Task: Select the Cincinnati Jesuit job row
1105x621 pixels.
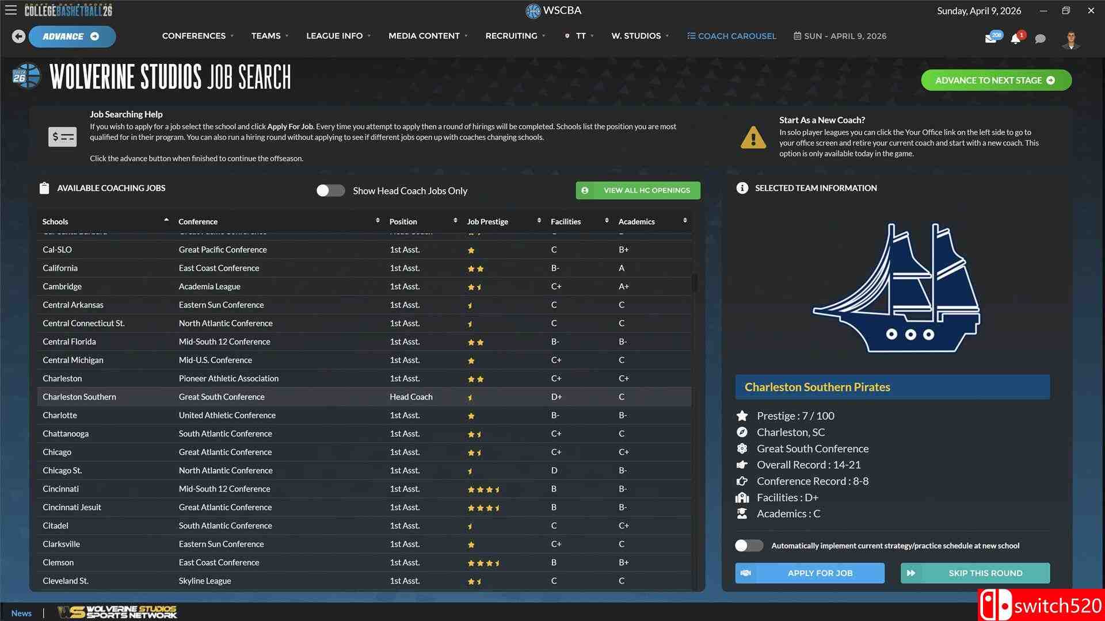Action: point(364,507)
